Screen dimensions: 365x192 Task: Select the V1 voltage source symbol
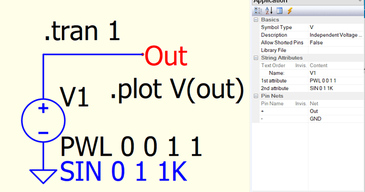pyautogui.click(x=43, y=120)
